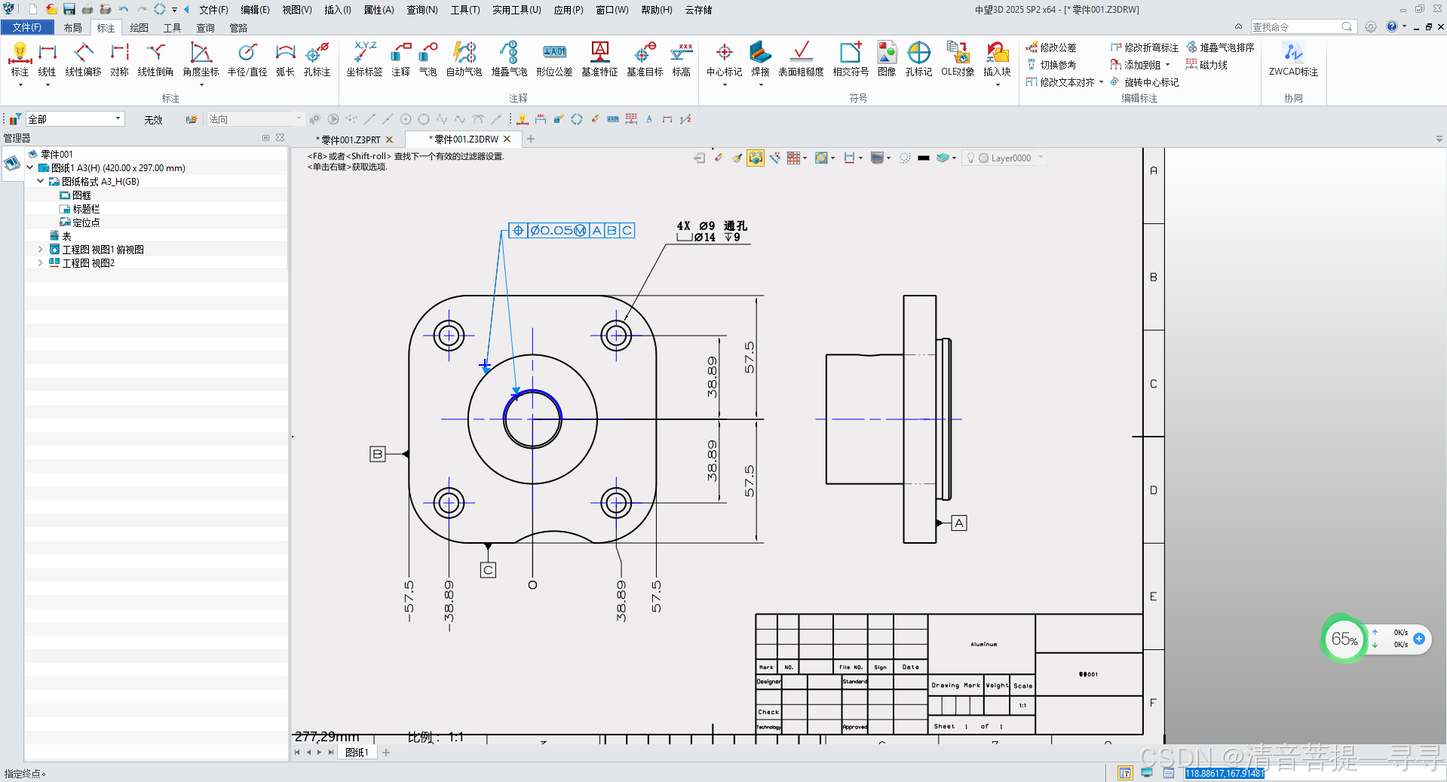Switch to the 布局 ribbon tab

pyautogui.click(x=72, y=27)
